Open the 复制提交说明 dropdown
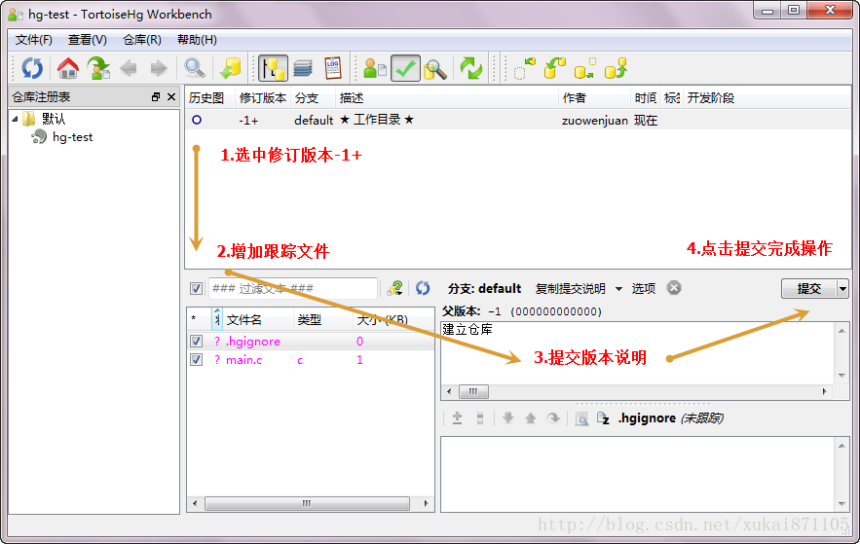Screen dimensions: 860x544 coord(580,289)
